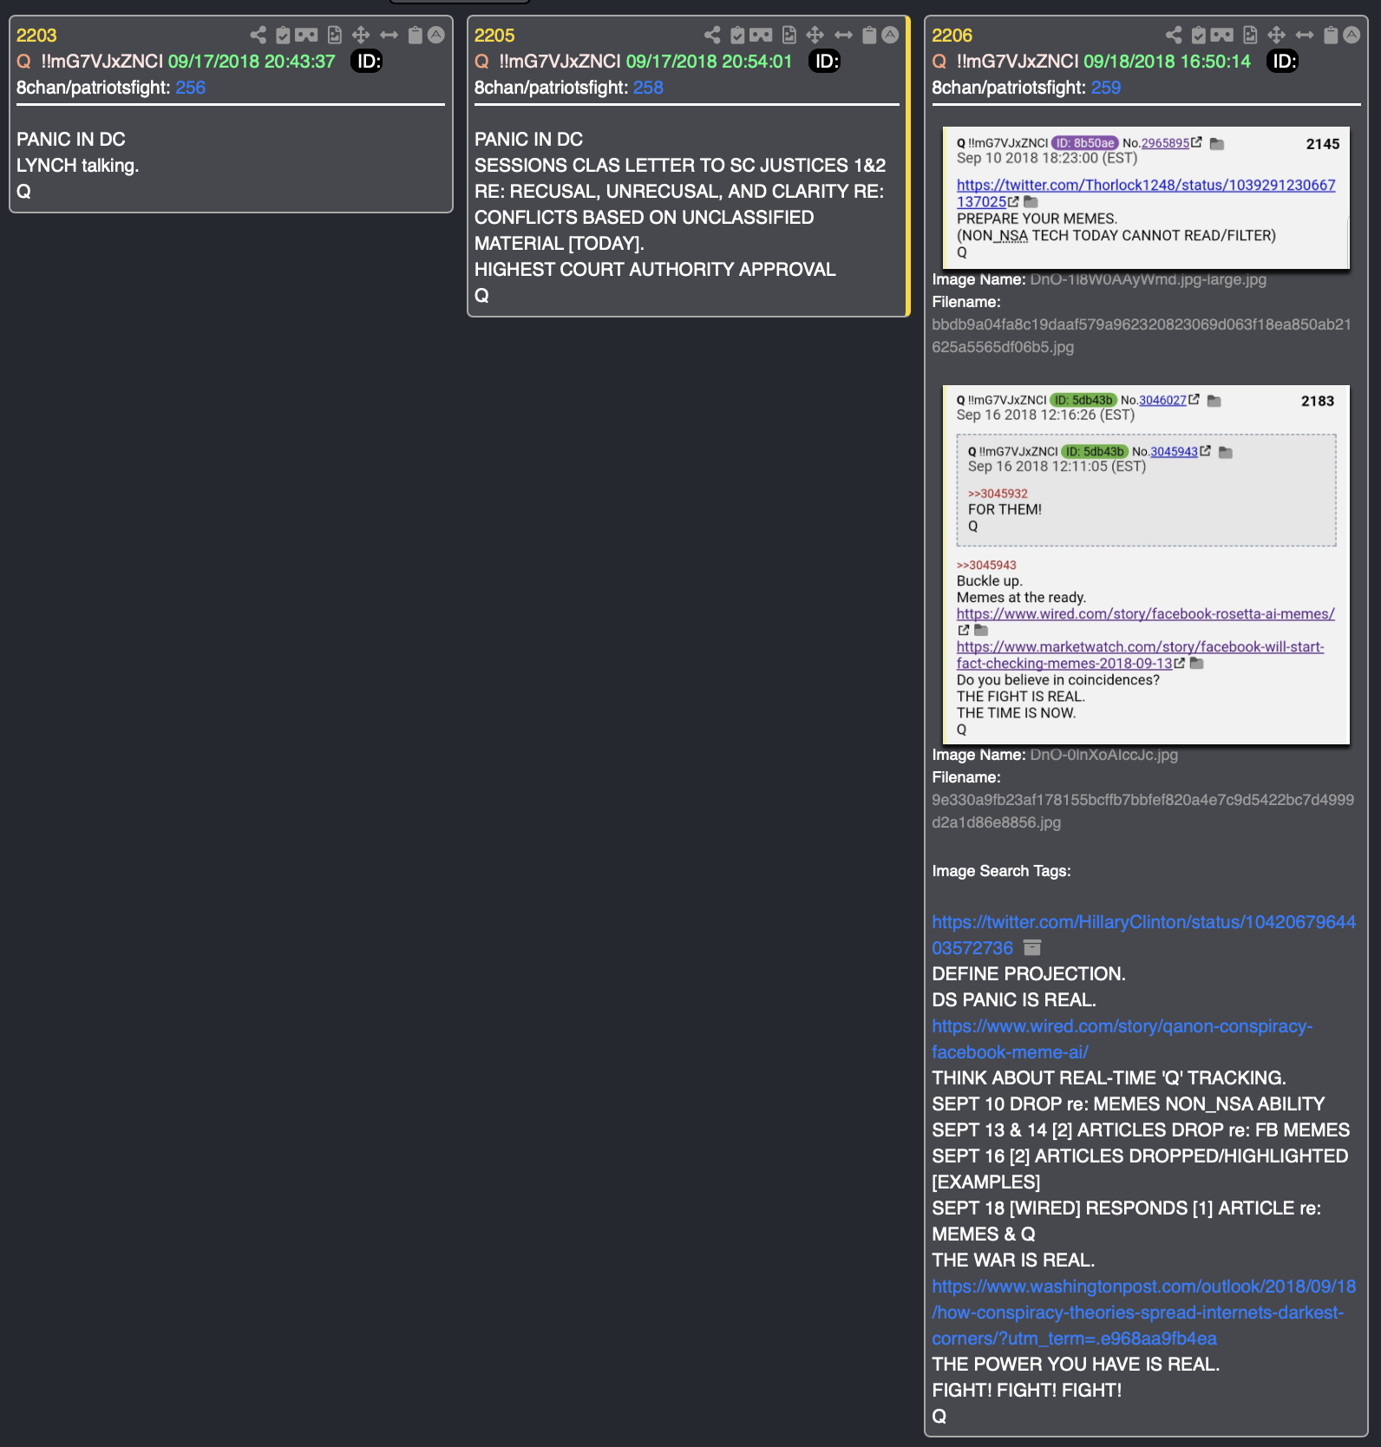Click timestamp 09/17/2018 20:54:01
The image size is (1381, 1447).
(710, 62)
